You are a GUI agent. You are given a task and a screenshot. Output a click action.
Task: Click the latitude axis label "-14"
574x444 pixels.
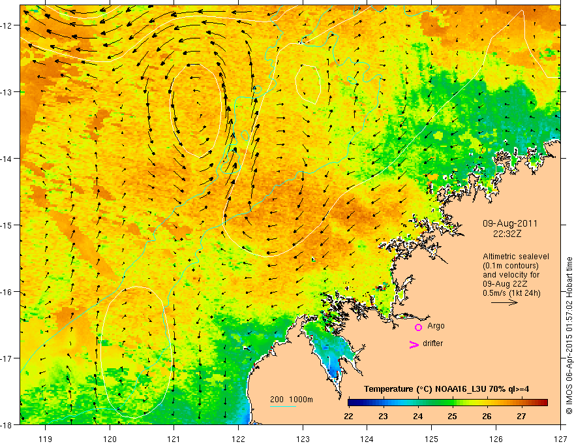point(7,159)
